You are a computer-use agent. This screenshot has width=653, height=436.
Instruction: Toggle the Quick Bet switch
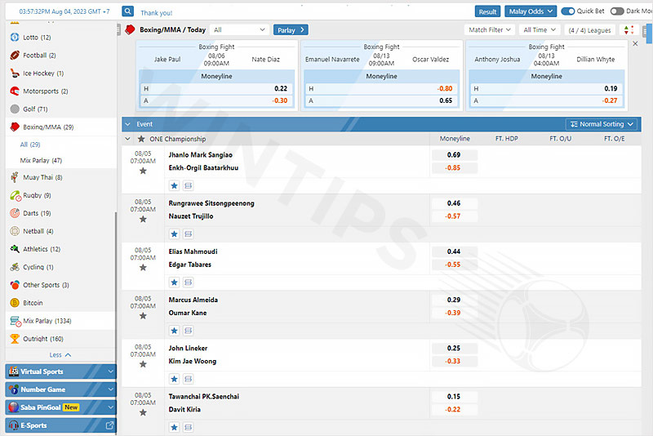coord(567,11)
